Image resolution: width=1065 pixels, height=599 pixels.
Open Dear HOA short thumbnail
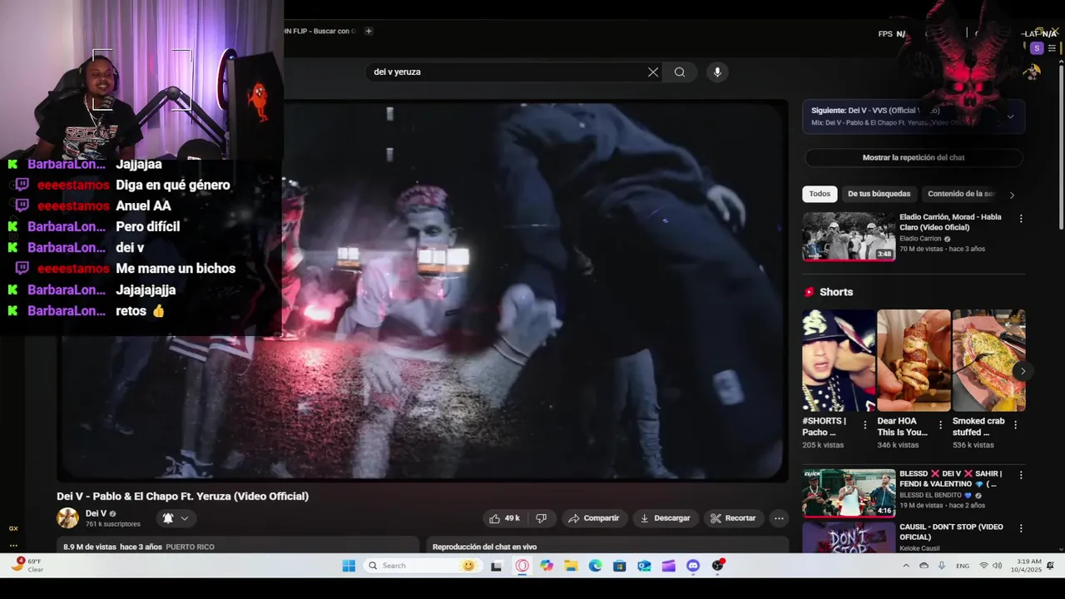[x=914, y=360]
